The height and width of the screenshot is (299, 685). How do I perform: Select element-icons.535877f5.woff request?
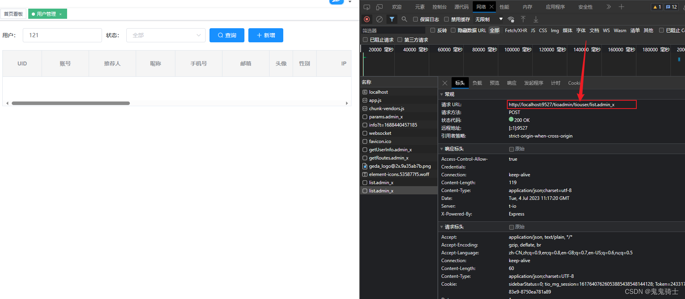click(x=399, y=174)
